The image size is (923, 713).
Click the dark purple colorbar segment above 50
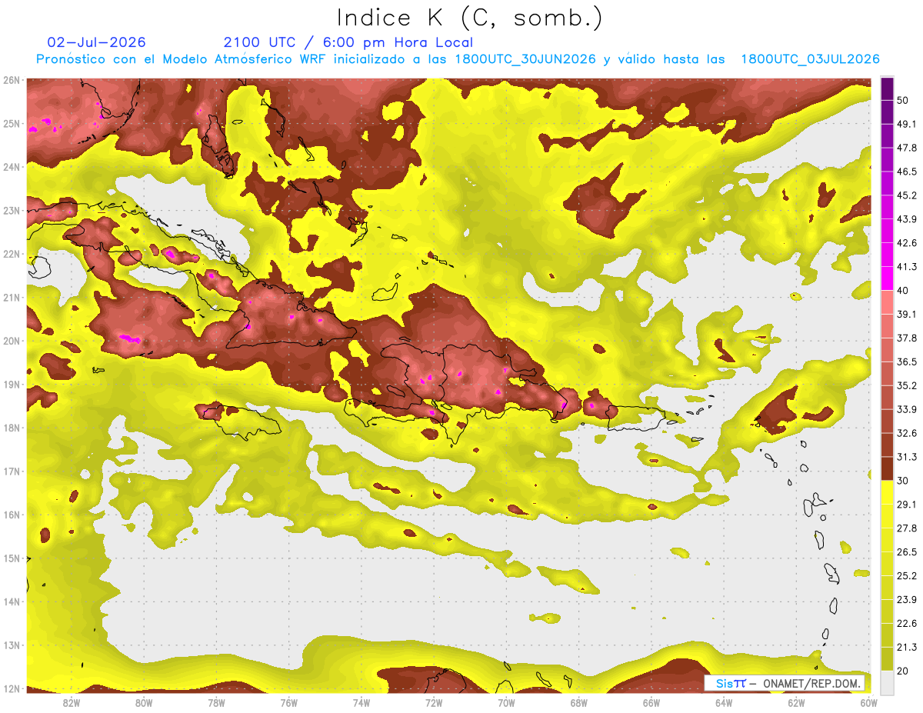coord(887,89)
